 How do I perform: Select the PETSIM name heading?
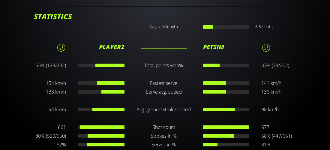(214, 47)
